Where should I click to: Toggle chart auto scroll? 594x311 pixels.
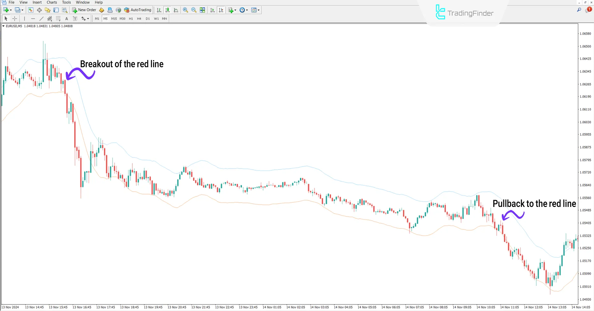[212, 10]
